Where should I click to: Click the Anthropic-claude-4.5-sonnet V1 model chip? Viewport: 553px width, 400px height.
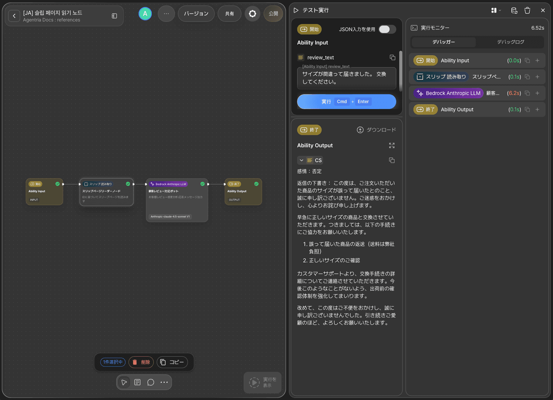pos(170,217)
